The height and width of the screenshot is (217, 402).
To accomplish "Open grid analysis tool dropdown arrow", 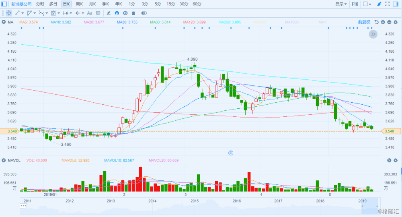I will (59, 13).
